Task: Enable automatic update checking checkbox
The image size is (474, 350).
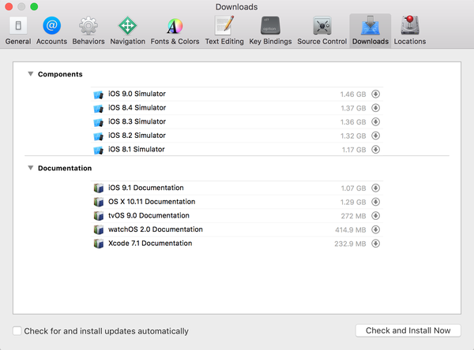Action: tap(17, 331)
